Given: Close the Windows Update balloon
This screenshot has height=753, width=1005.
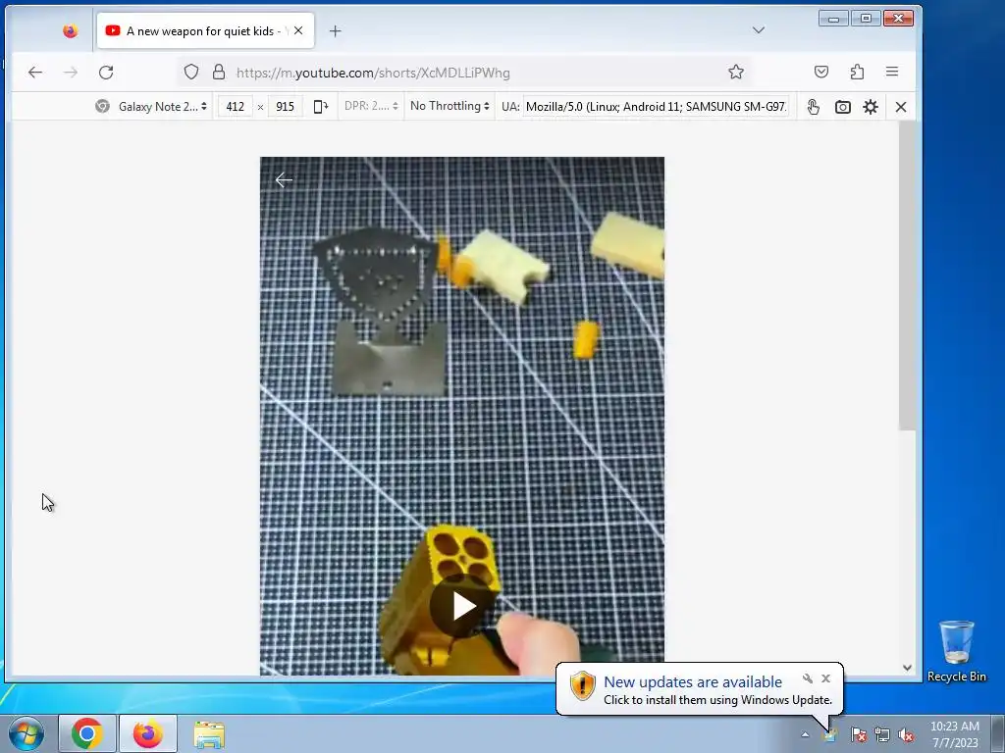Looking at the screenshot, I should (825, 678).
